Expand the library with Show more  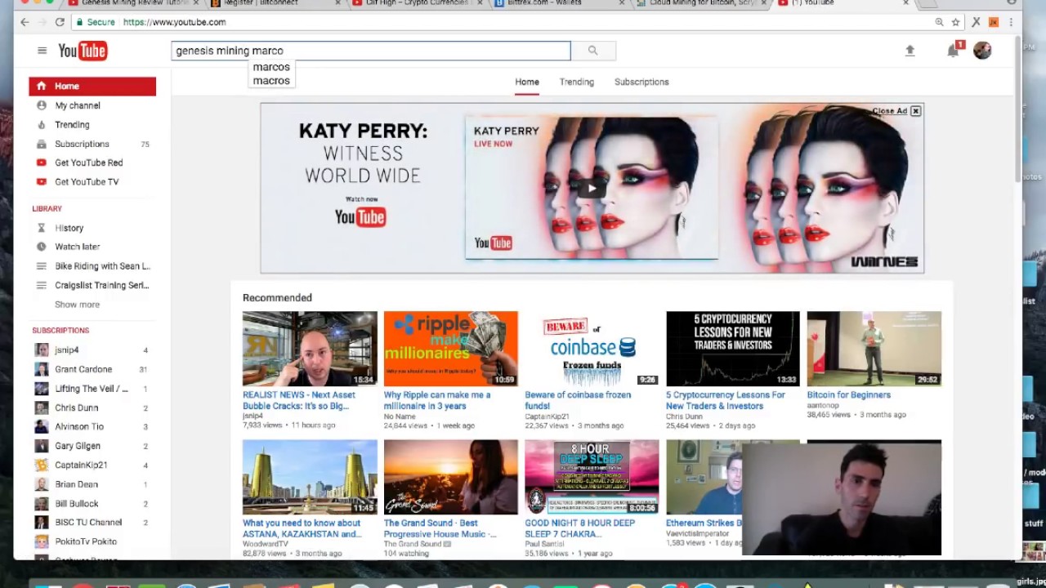click(x=77, y=305)
